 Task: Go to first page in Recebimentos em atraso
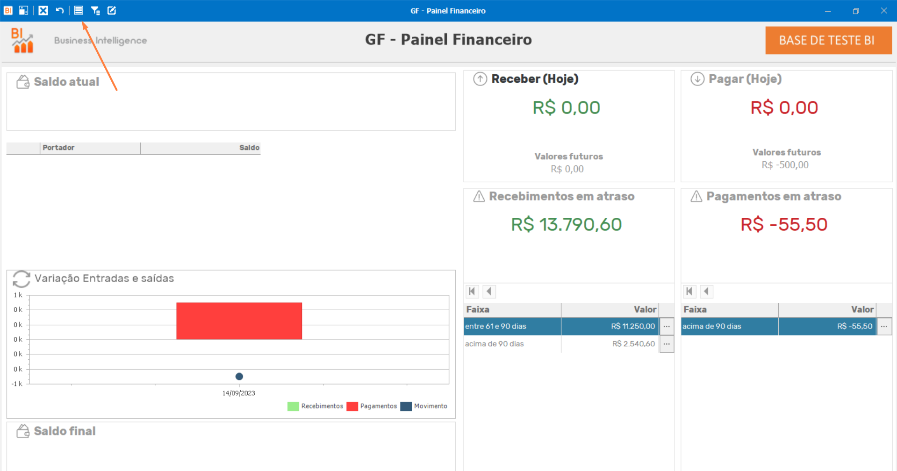[x=472, y=292]
